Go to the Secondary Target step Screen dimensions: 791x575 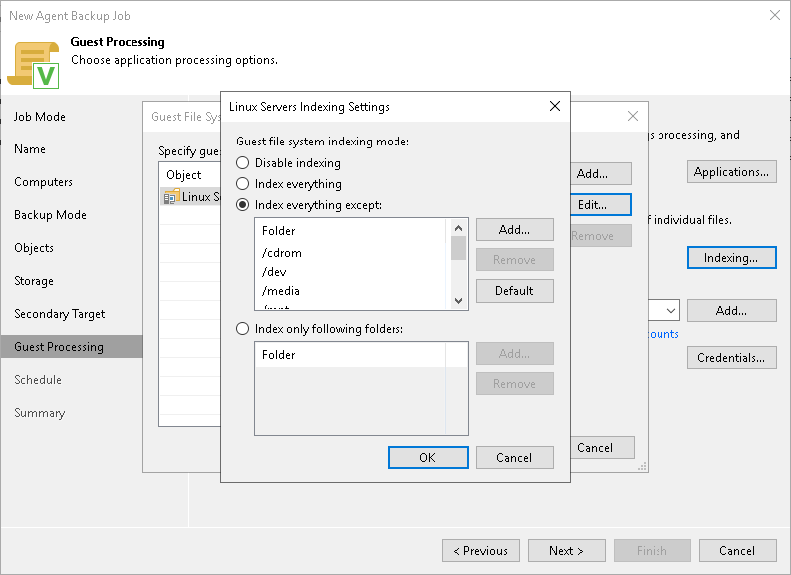60,314
